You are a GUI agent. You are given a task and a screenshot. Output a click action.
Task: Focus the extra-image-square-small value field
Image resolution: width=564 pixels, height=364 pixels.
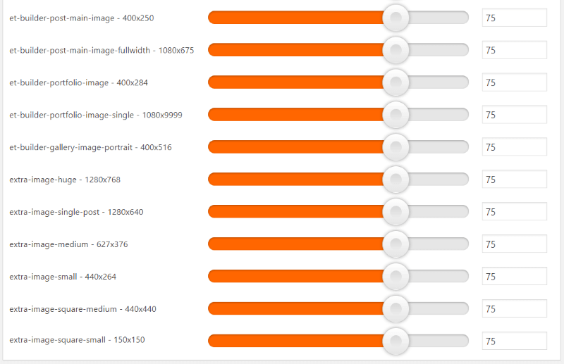click(x=514, y=341)
